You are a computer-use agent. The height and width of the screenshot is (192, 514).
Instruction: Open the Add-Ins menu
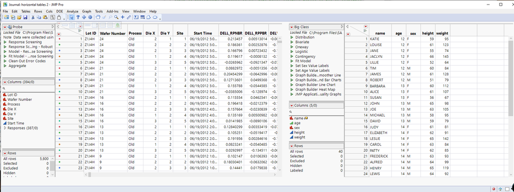click(x=113, y=11)
